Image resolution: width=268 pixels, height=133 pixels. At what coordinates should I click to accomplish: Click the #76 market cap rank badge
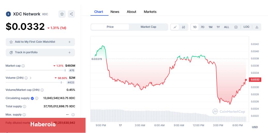(72, 70)
